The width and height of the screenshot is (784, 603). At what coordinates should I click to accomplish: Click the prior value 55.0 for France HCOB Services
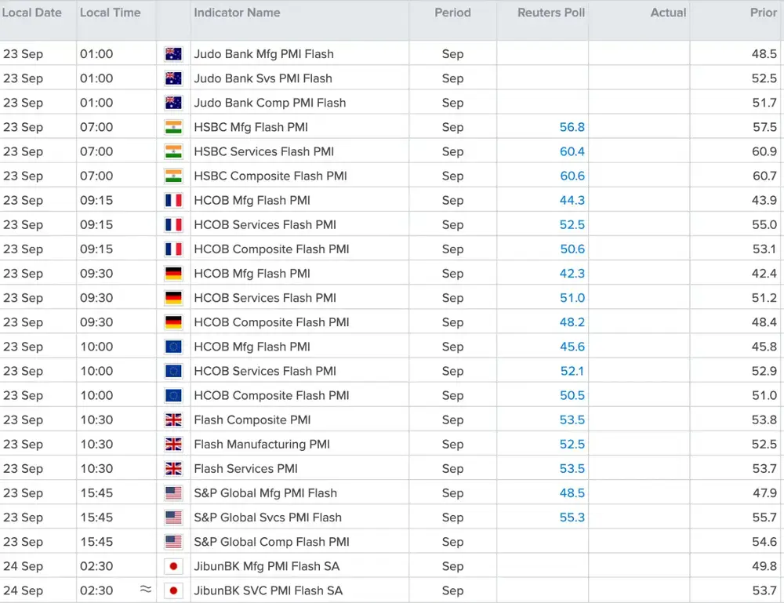click(x=764, y=225)
